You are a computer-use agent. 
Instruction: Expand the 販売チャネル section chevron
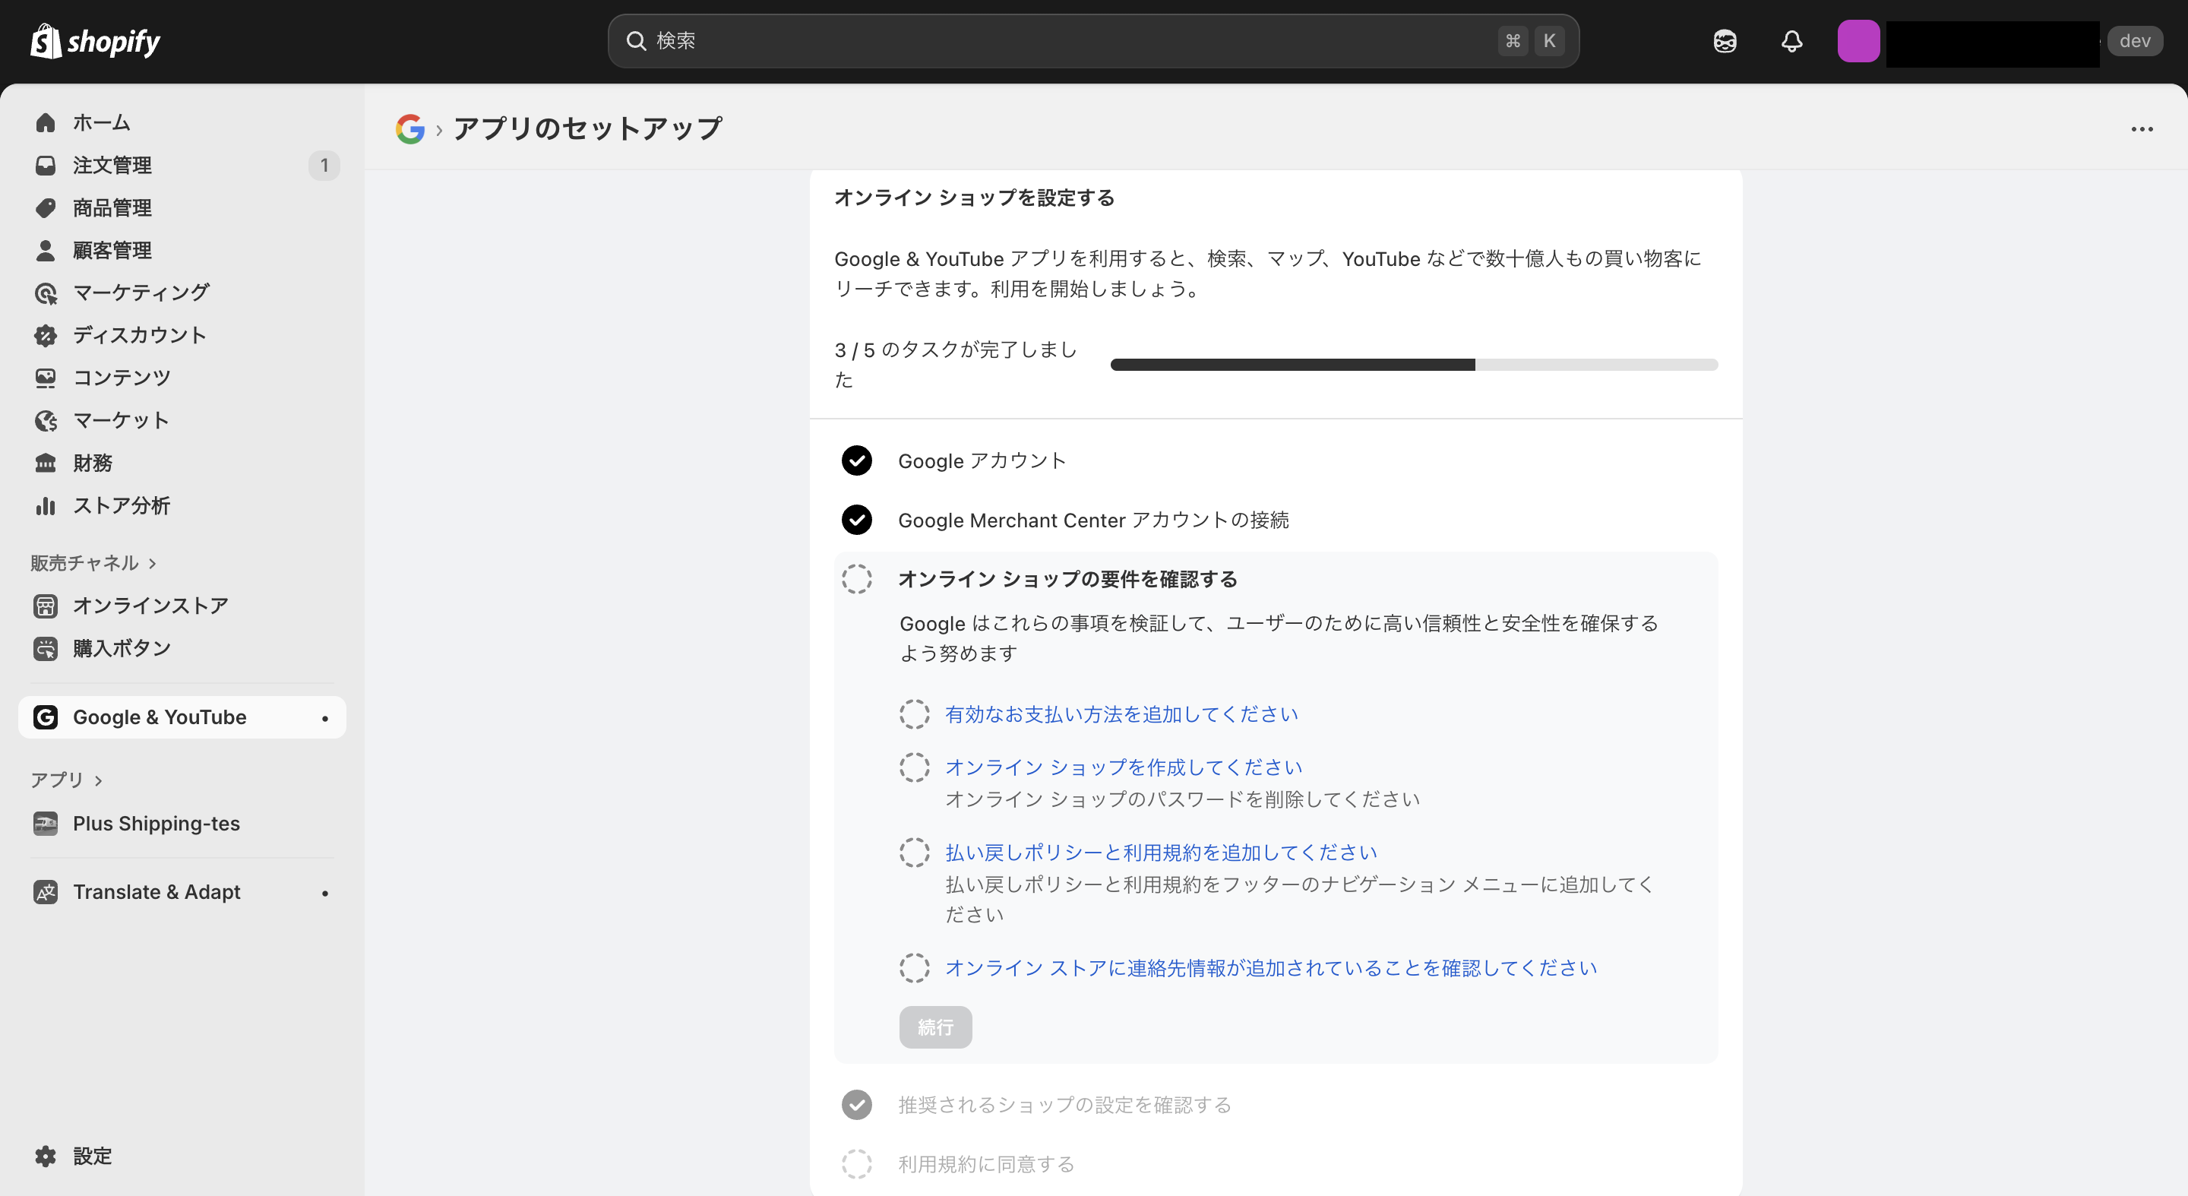tap(153, 563)
